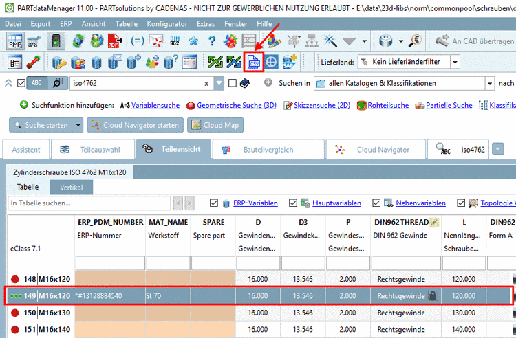
Task: Click the green crossed arrows Excel icon
Action: [215, 62]
